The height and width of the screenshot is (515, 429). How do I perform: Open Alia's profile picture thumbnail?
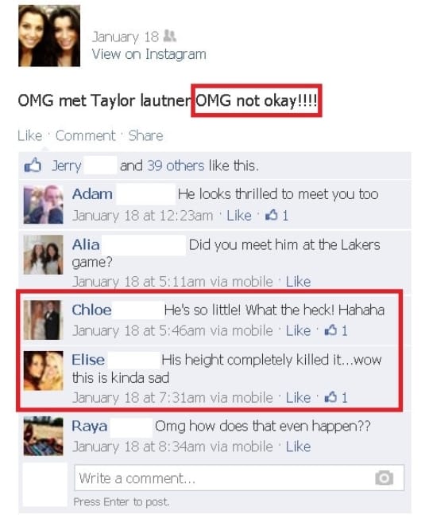43,255
